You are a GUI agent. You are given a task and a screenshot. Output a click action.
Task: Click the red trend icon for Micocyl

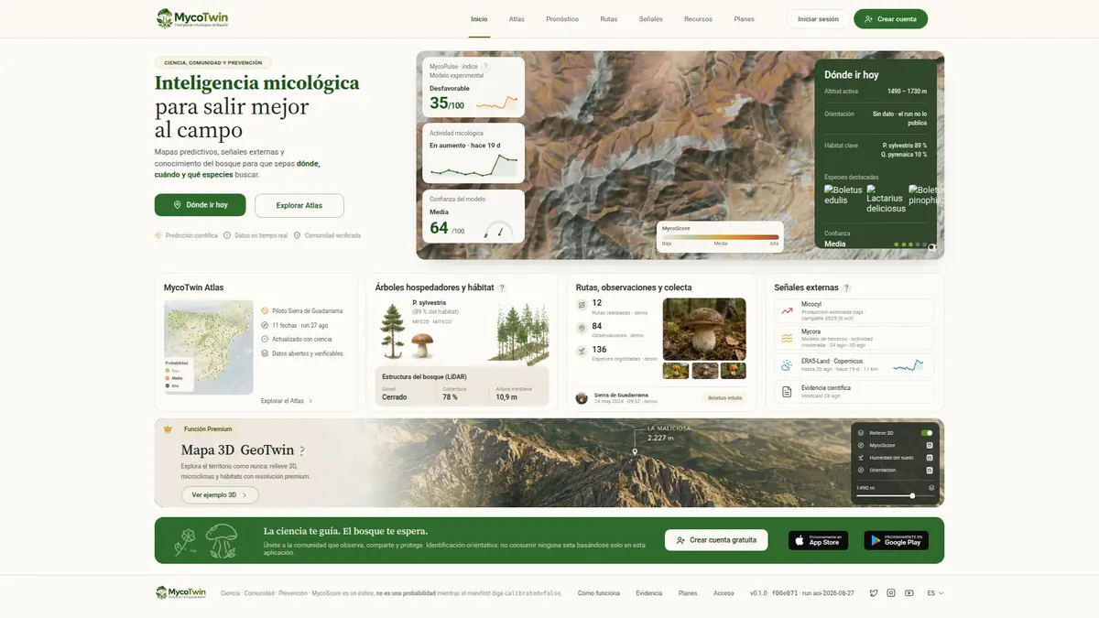(787, 310)
